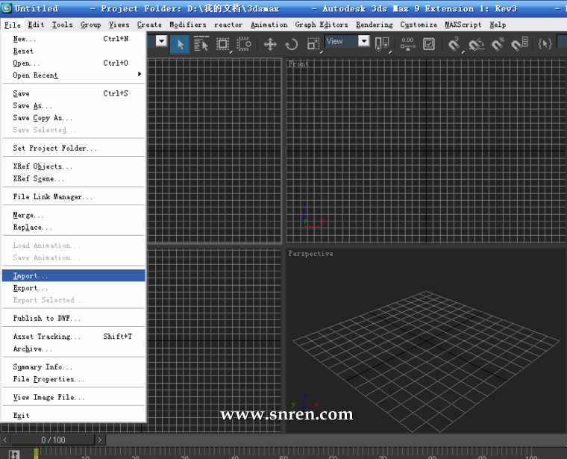Click the yellow frame marker on trackbar
This screenshot has width=567, height=459.
point(36,454)
